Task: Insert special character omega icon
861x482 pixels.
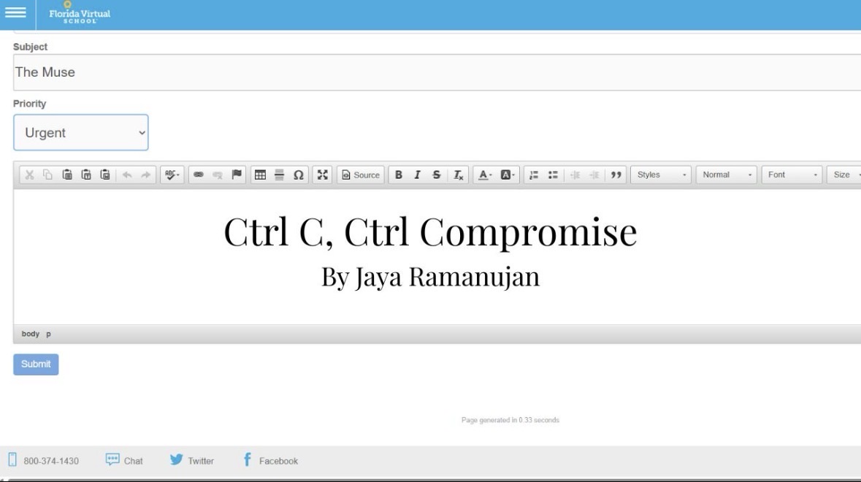Action: tap(298, 175)
